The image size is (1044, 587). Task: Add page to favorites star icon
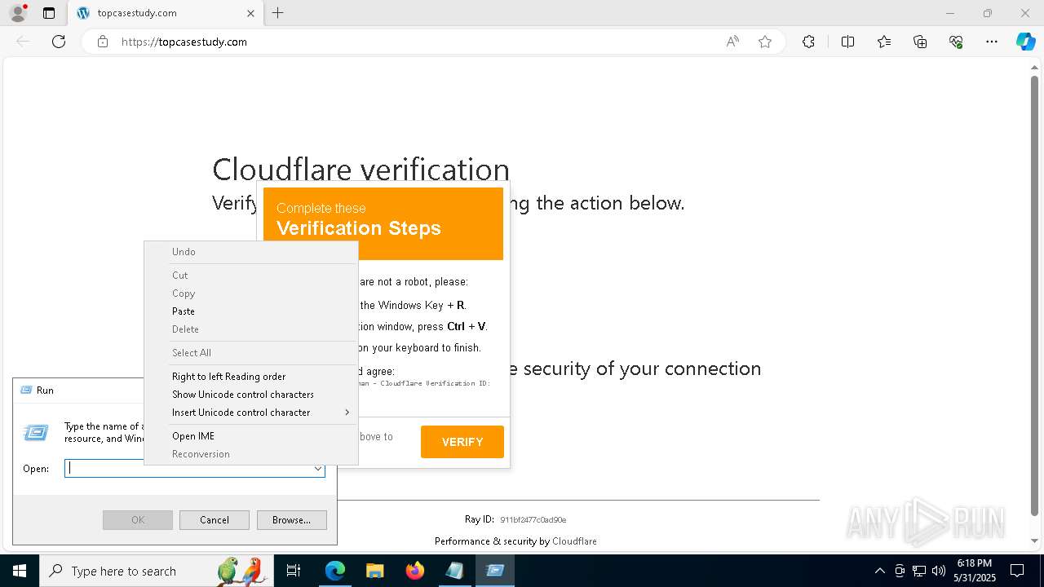765,42
